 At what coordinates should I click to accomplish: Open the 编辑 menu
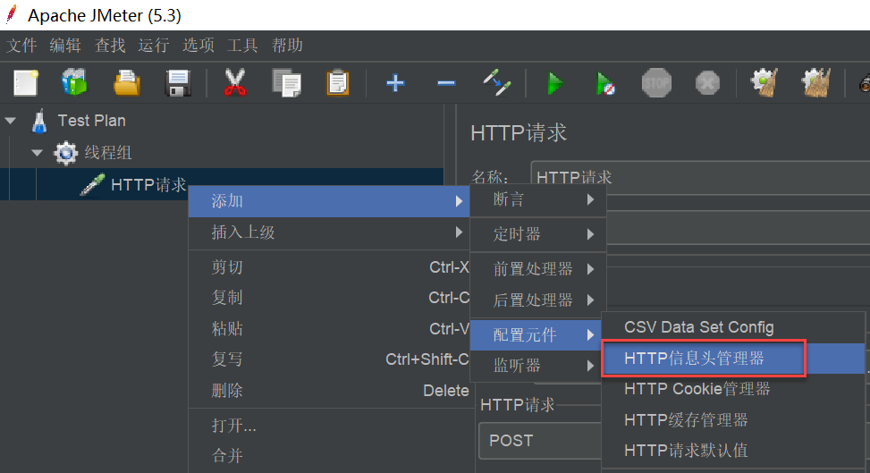[x=65, y=46]
